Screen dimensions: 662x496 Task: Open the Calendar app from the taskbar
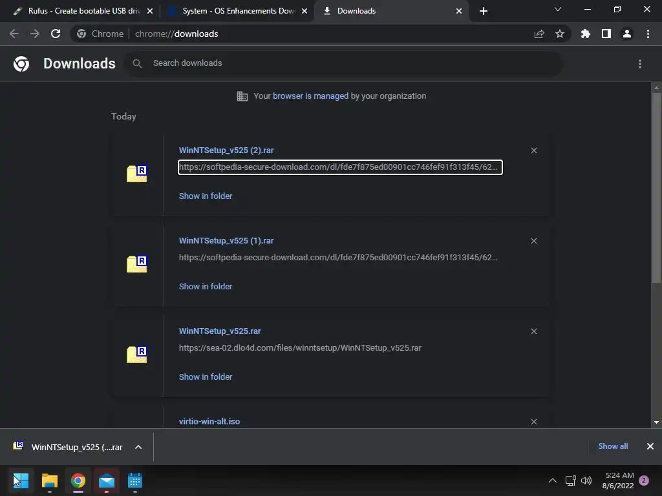(x=135, y=480)
